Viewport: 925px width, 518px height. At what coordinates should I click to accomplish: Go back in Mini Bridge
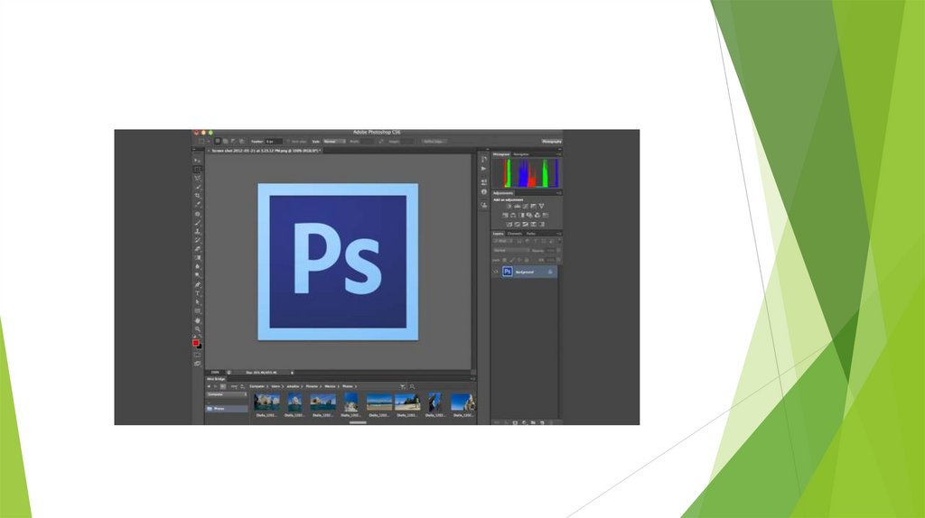coord(209,386)
